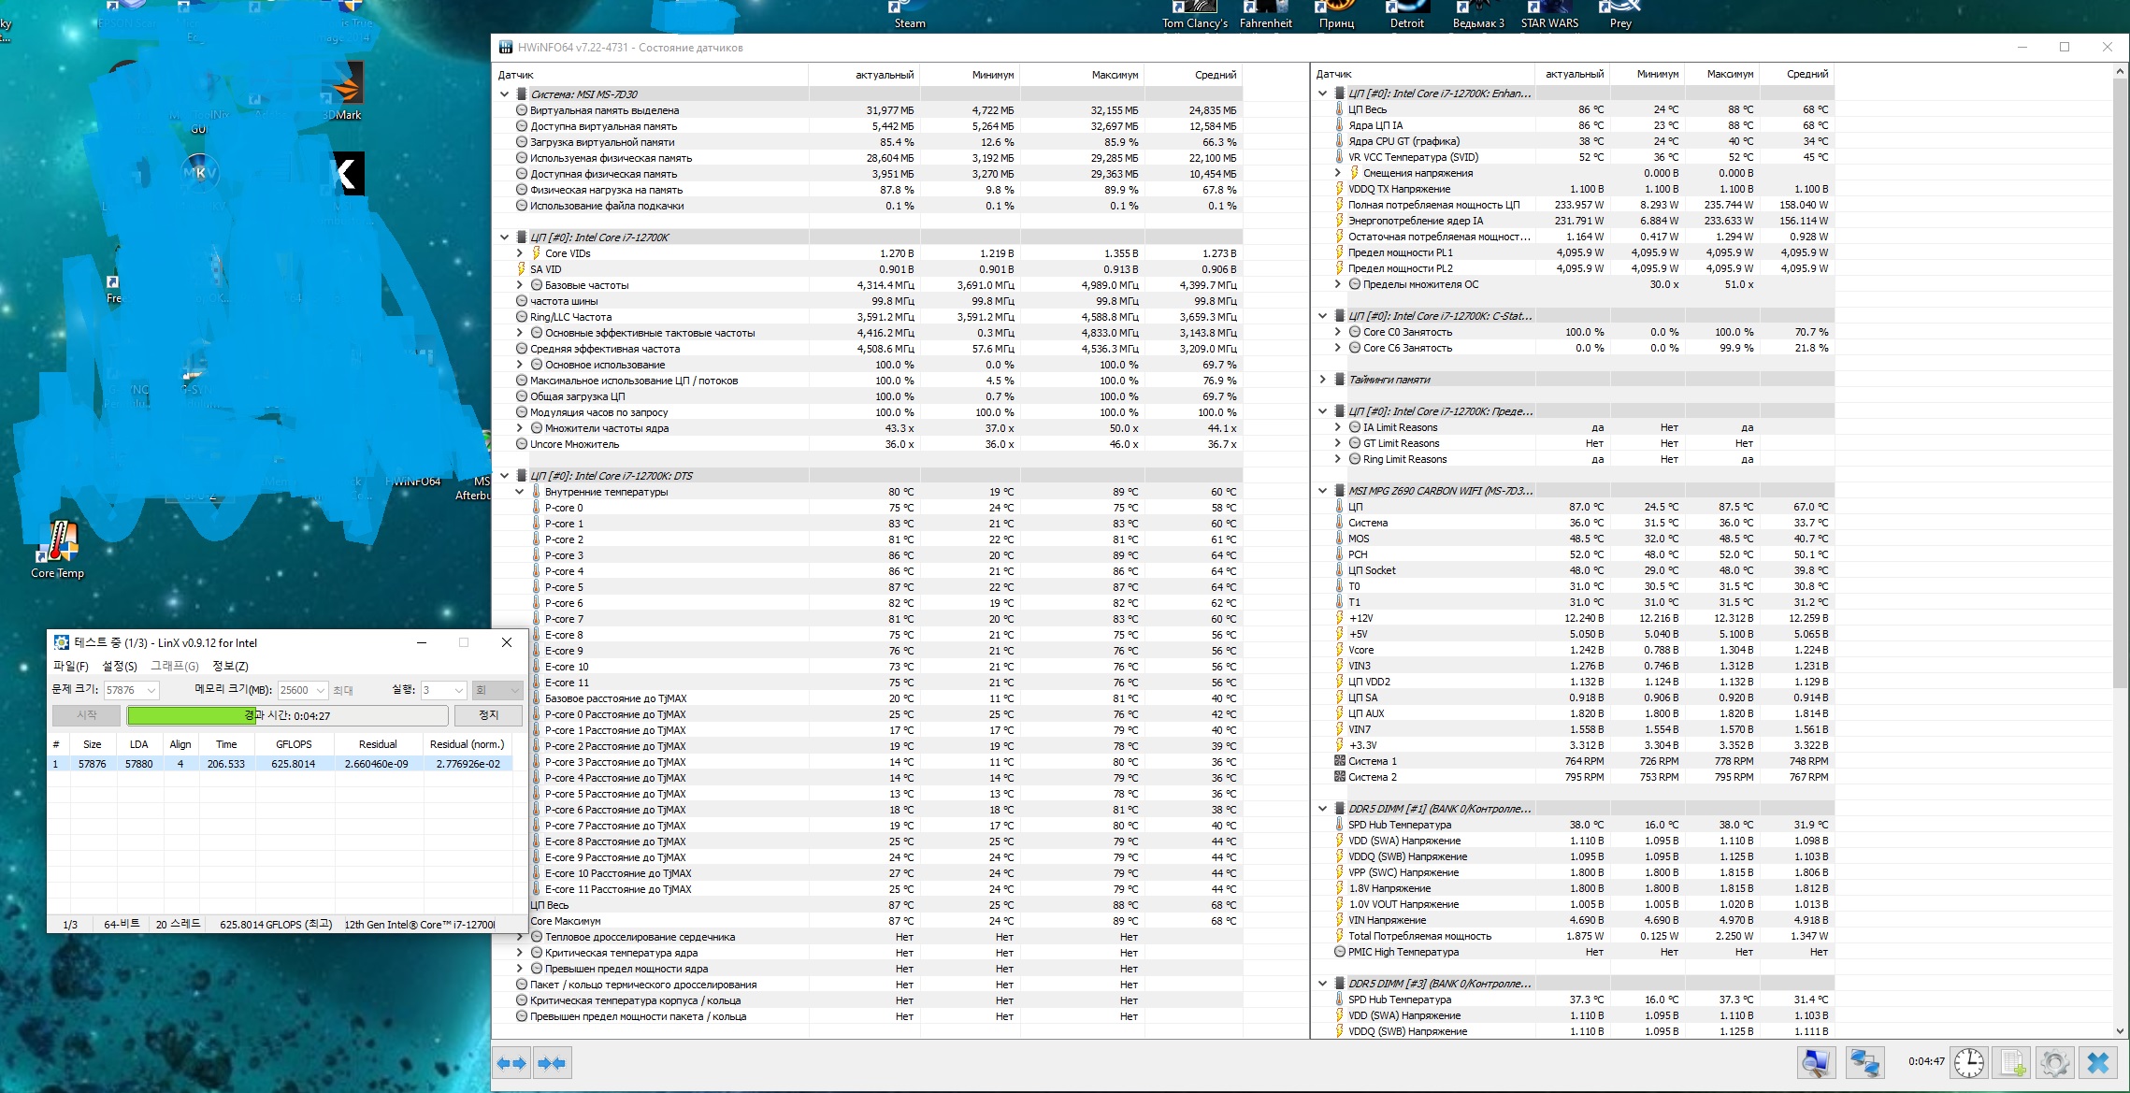Click the log file icon with green plus
The height and width of the screenshot is (1093, 2130).
[x=2012, y=1063]
